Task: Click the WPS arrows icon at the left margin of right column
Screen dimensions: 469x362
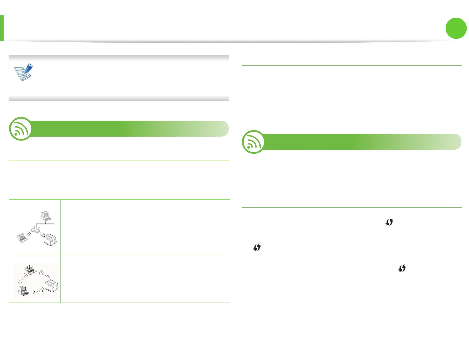Action: [x=257, y=247]
